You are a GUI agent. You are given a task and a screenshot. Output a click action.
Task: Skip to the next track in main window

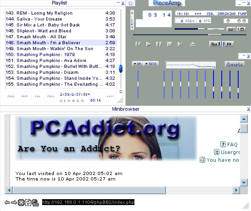coord(180,44)
